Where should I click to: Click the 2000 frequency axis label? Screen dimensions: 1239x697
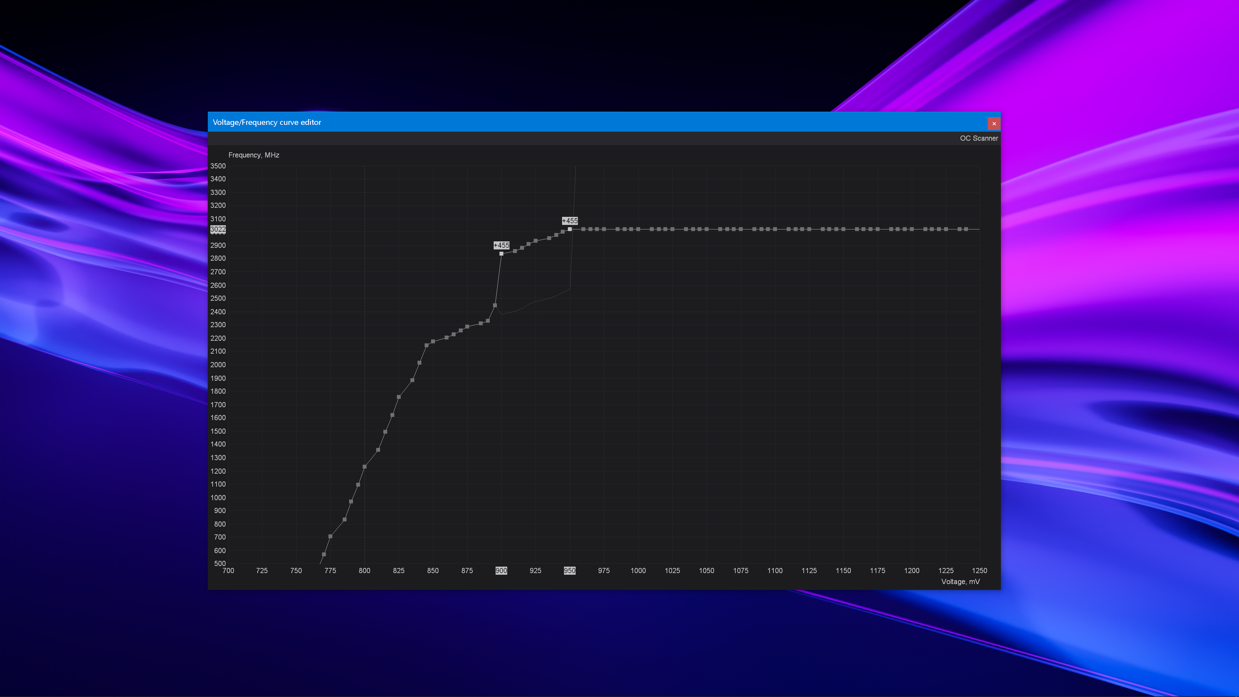coord(218,365)
